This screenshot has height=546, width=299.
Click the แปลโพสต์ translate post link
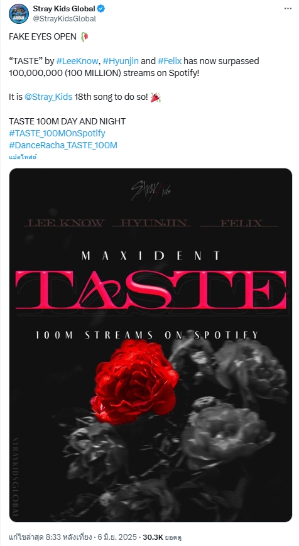[23, 156]
